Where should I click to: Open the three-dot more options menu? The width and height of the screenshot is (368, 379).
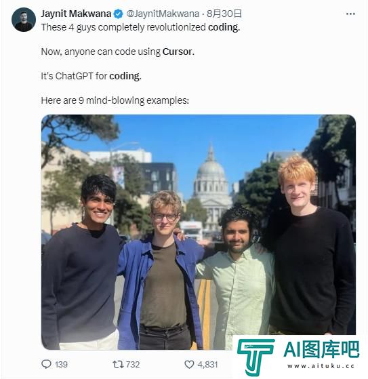point(350,14)
